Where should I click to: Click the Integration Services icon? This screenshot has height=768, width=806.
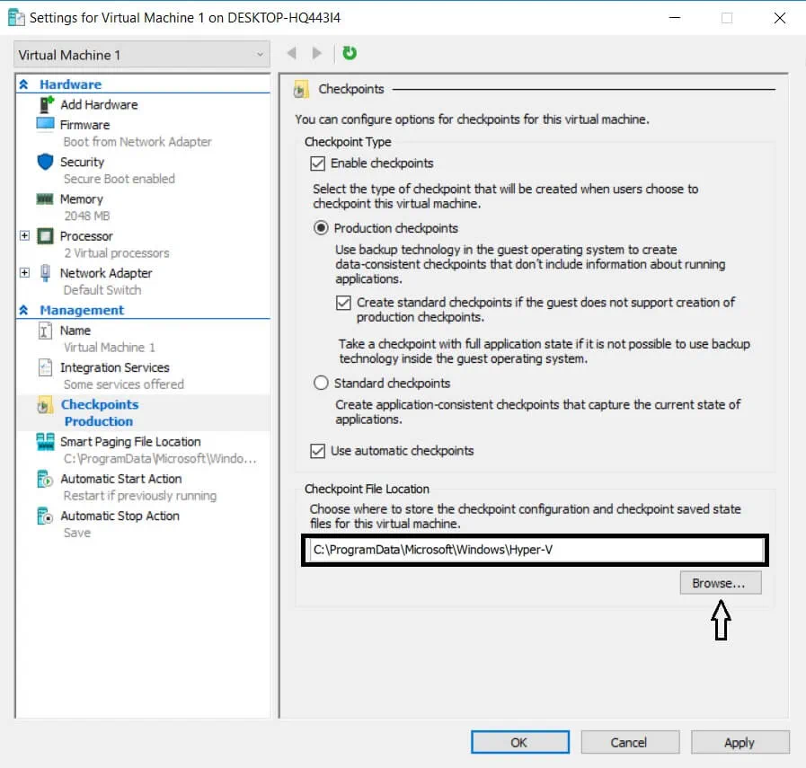pos(45,367)
